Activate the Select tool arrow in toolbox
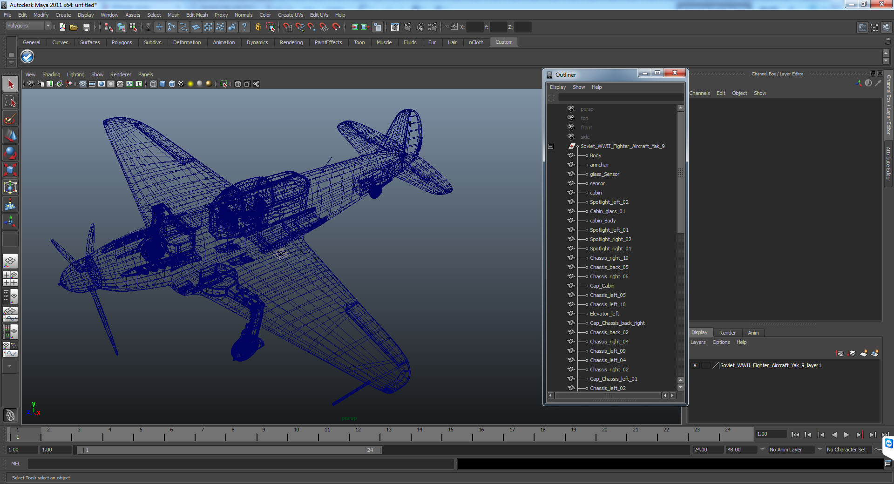 [x=10, y=84]
